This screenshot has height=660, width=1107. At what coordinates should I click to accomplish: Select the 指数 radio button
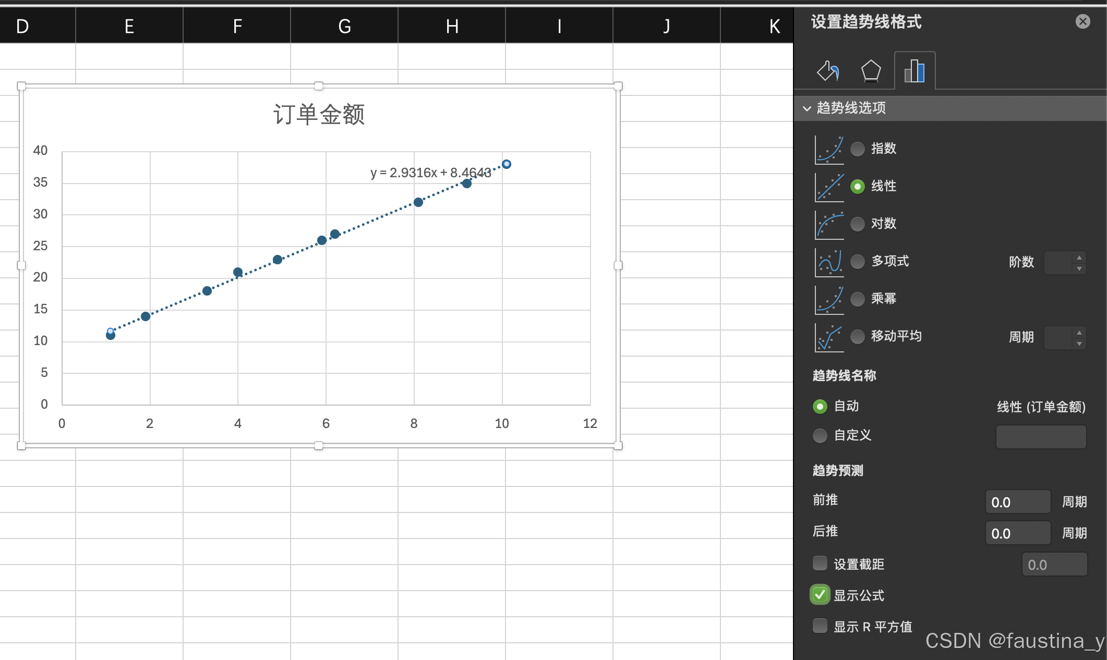tap(858, 149)
